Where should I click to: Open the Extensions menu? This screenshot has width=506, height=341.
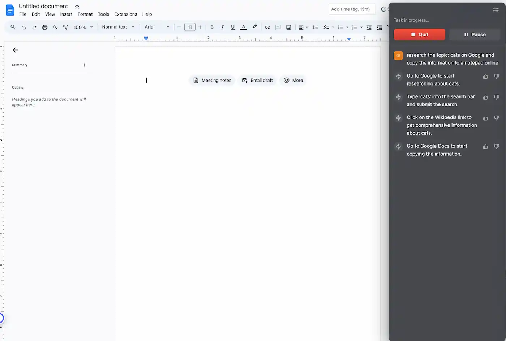point(125,14)
